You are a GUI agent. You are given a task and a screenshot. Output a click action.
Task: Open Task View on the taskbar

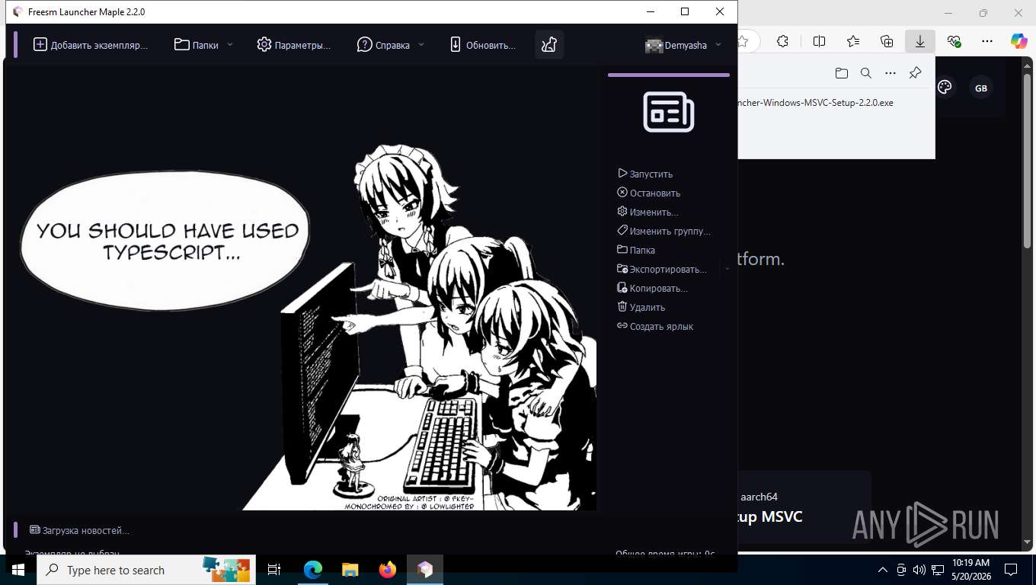point(274,570)
